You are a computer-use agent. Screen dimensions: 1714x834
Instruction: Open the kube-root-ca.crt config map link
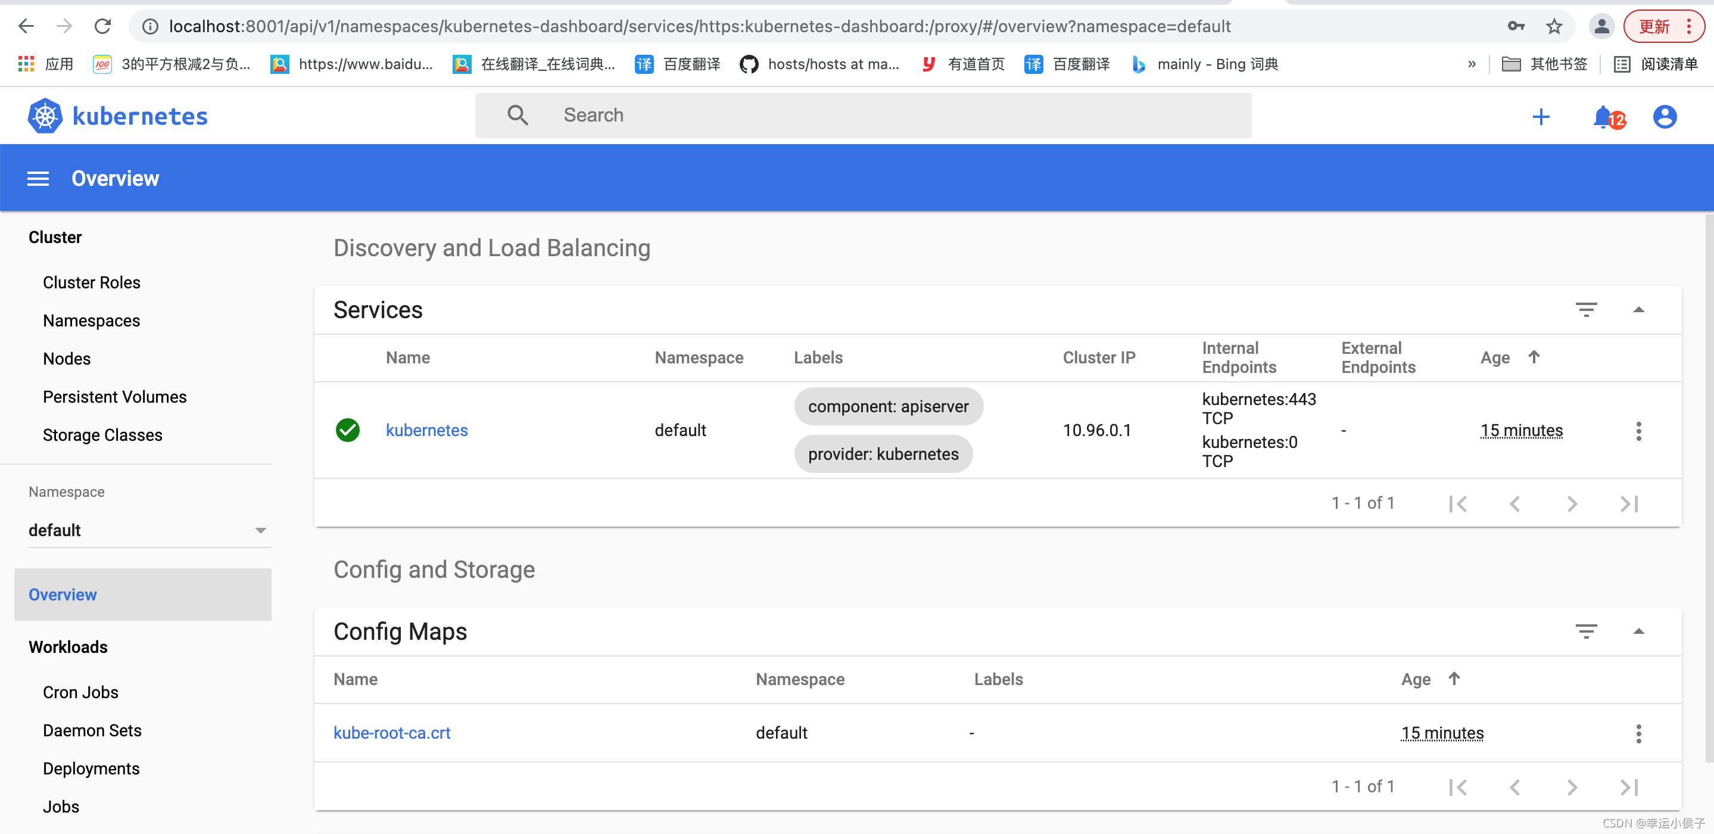click(391, 732)
